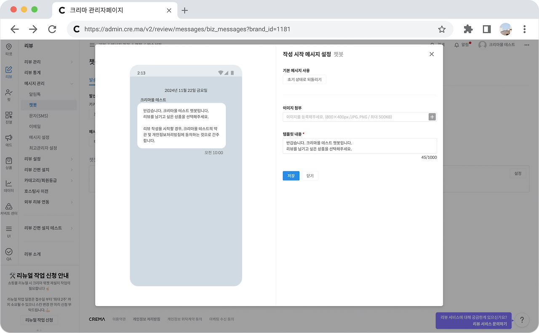Open the 개인정보 처리방침 footer link
The image size is (539, 333).
(147, 320)
